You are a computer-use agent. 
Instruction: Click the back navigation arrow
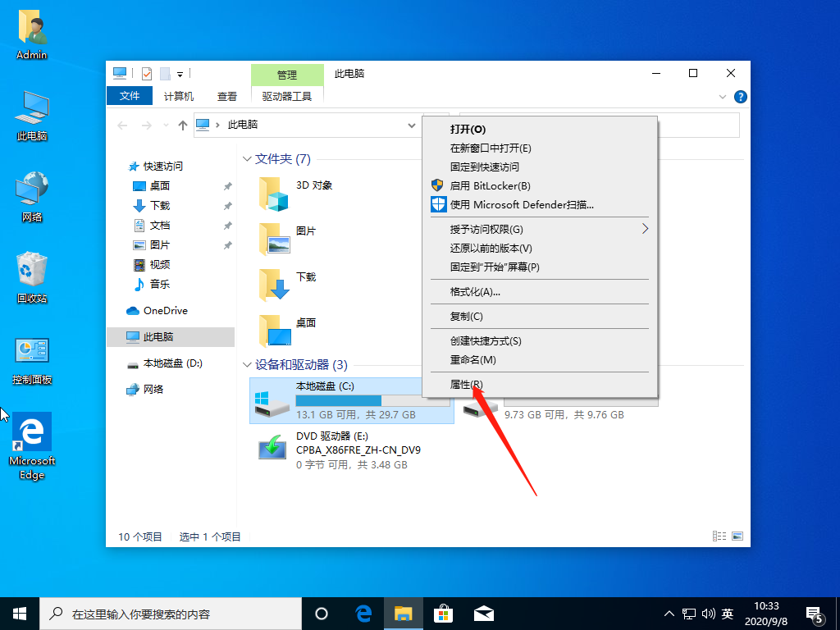122,125
